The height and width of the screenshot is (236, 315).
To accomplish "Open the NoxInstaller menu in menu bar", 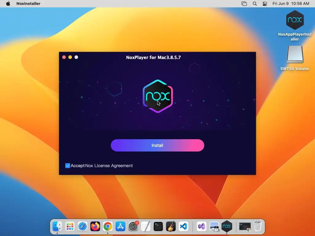I will tap(28, 3).
